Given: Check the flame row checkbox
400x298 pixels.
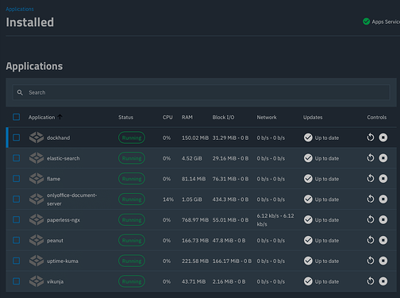Looking at the screenshot, I should click(x=17, y=179).
